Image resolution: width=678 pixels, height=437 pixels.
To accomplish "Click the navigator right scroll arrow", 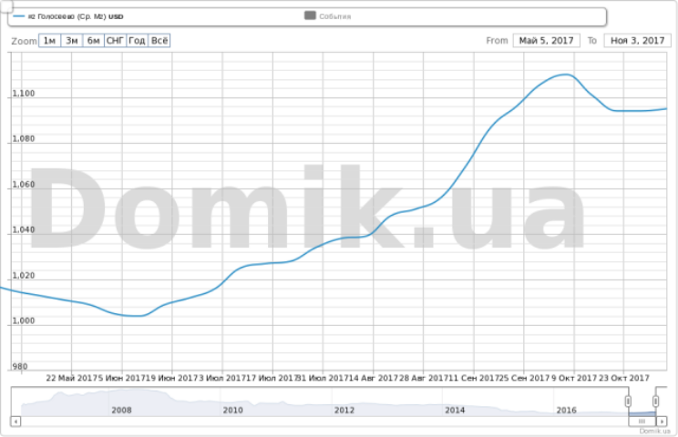I will pos(662,421).
